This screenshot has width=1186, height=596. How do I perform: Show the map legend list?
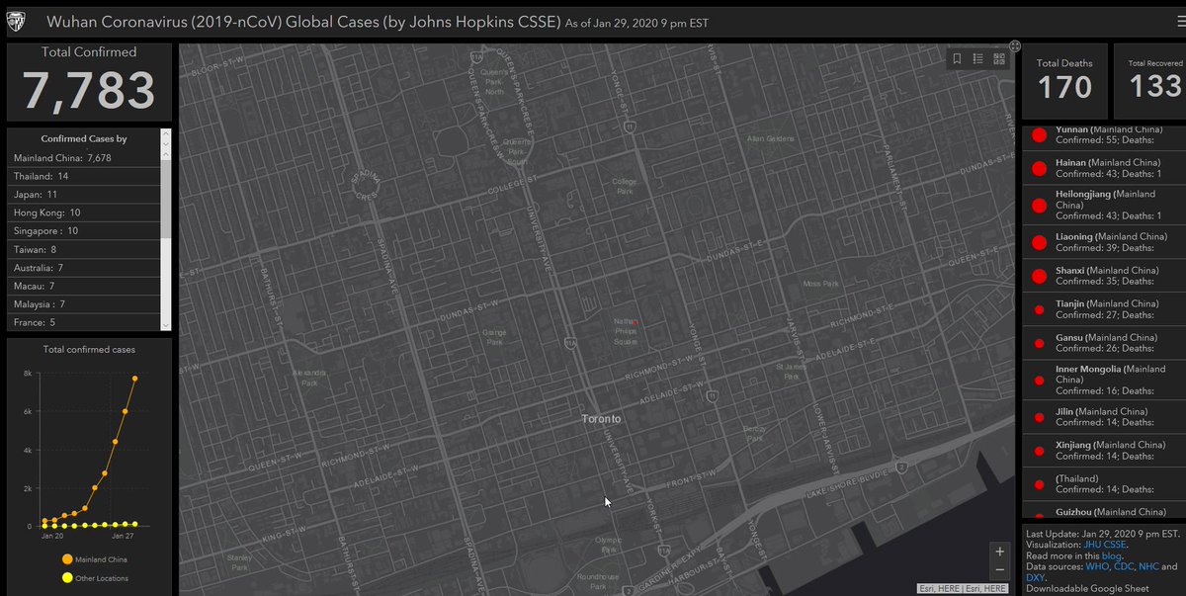(977, 59)
